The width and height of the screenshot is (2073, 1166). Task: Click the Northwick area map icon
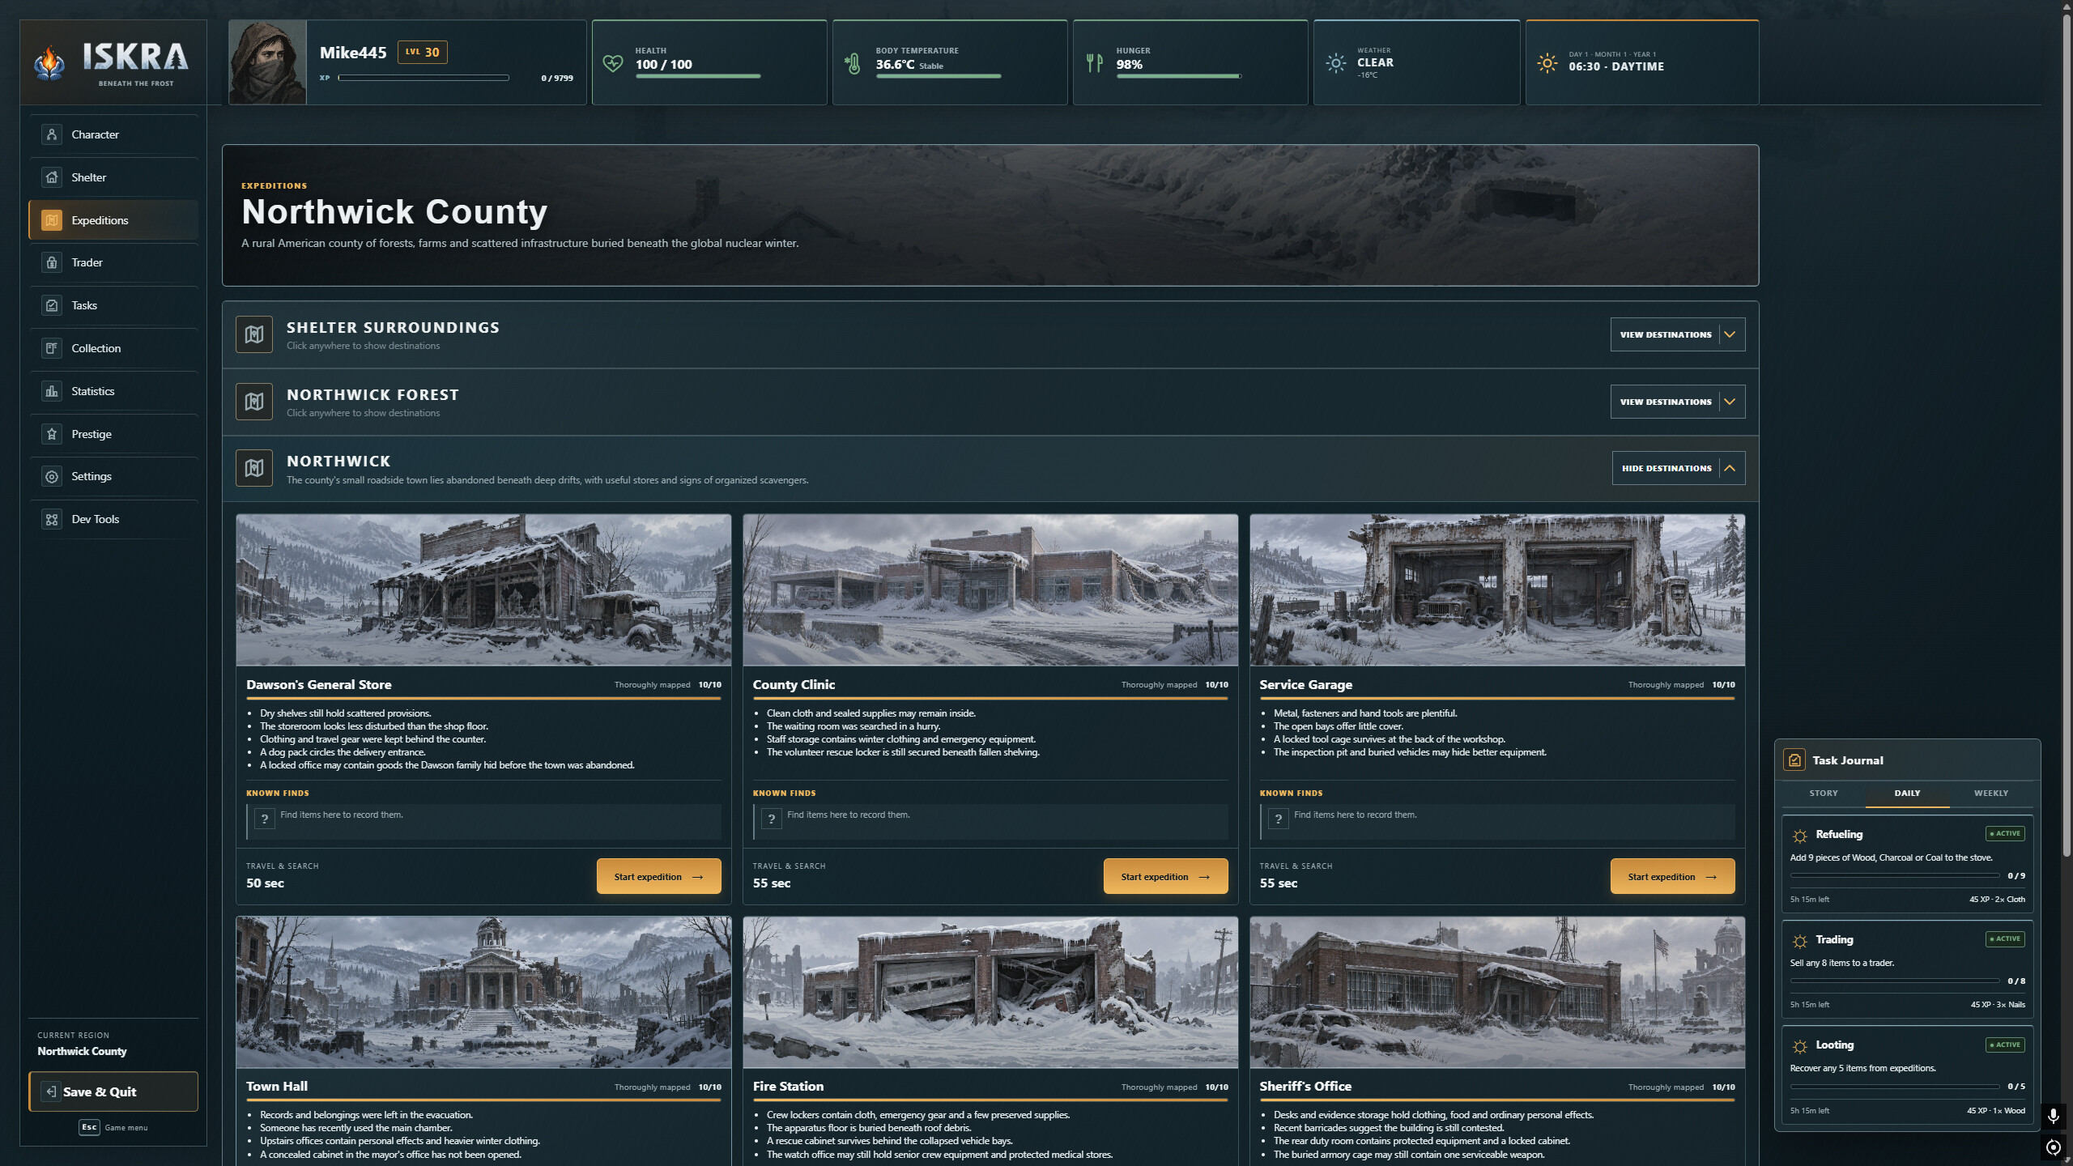254,468
